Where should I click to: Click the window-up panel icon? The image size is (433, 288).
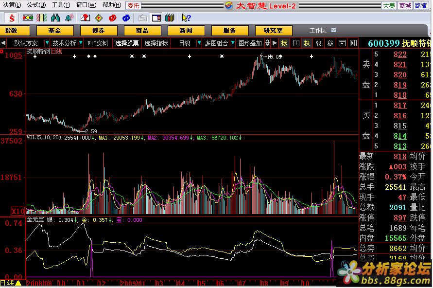(x=342, y=43)
